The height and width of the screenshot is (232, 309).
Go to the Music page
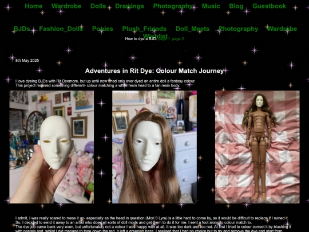(x=211, y=6)
